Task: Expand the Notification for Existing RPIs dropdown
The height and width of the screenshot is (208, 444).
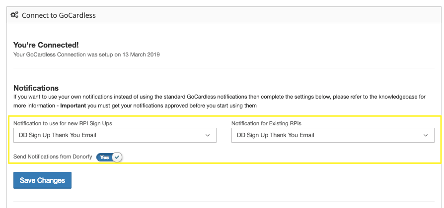Action: [333, 135]
